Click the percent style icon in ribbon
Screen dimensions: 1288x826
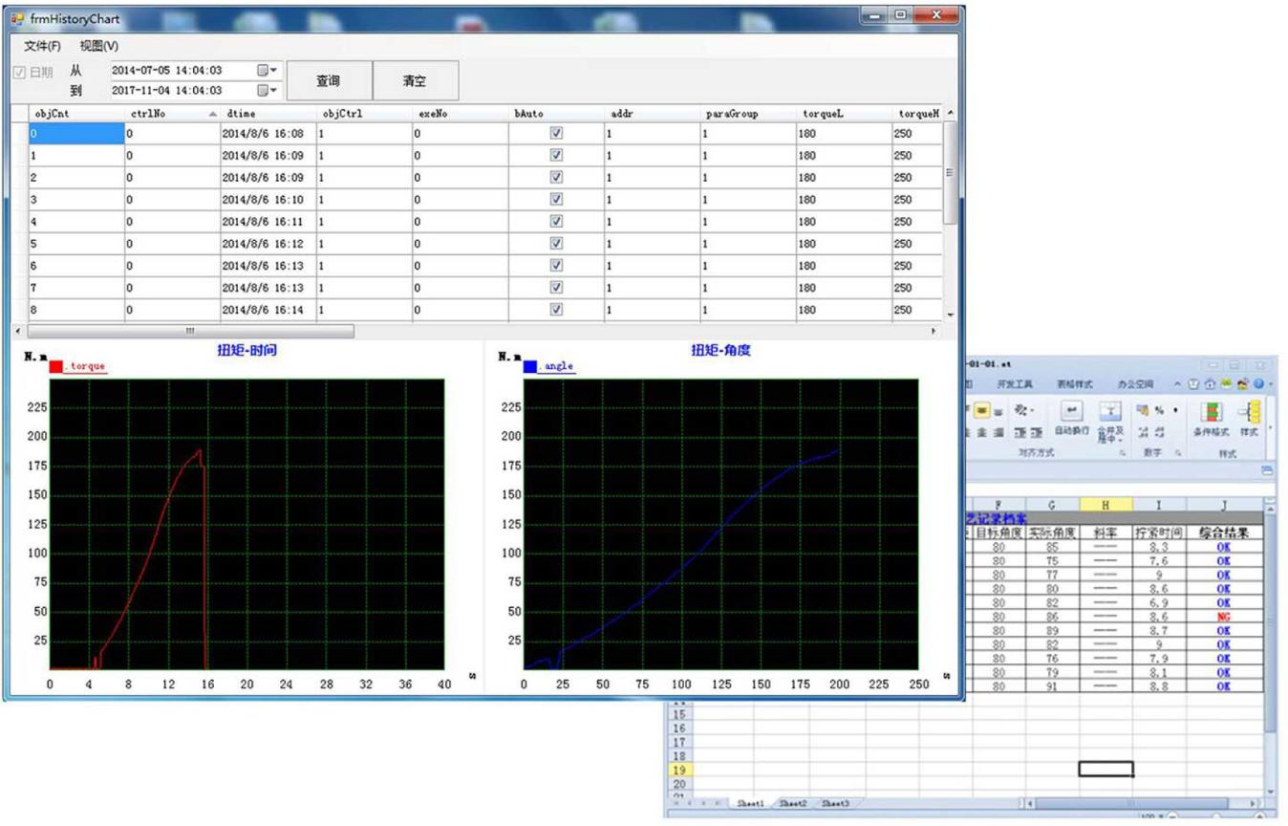coord(1160,410)
